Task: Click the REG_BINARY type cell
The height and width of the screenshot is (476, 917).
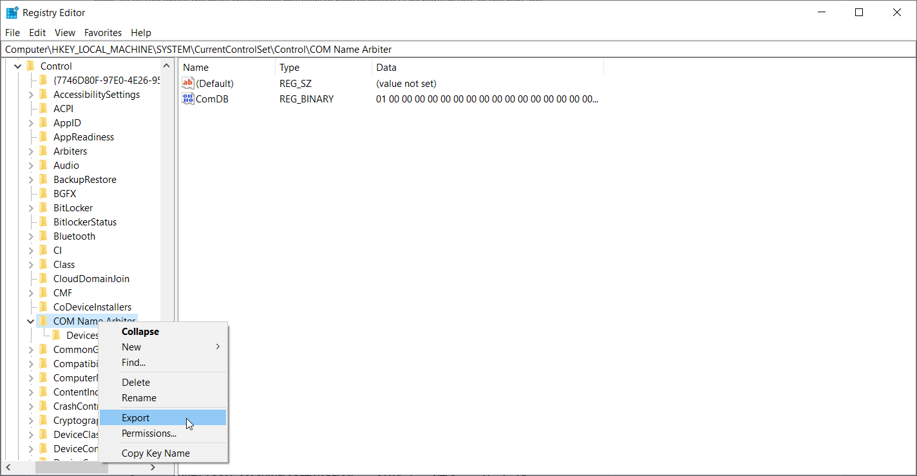Action: tap(307, 99)
